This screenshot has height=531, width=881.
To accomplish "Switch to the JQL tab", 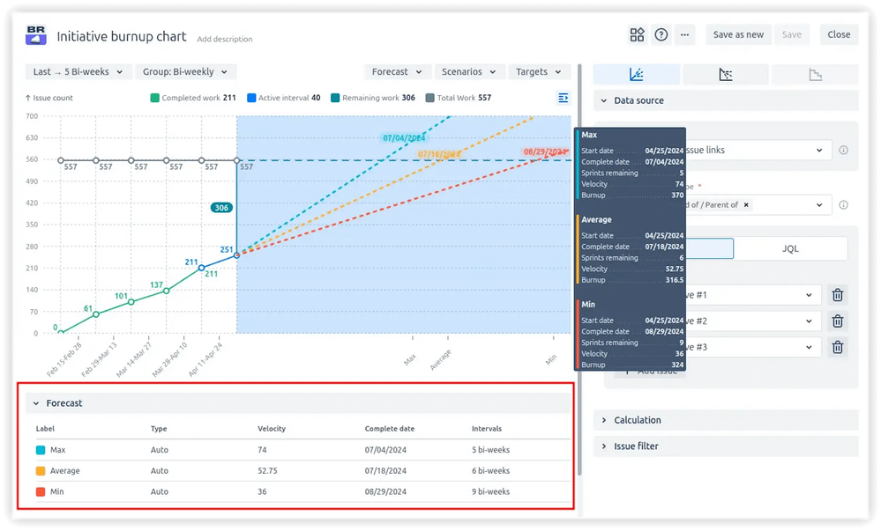I will point(791,248).
